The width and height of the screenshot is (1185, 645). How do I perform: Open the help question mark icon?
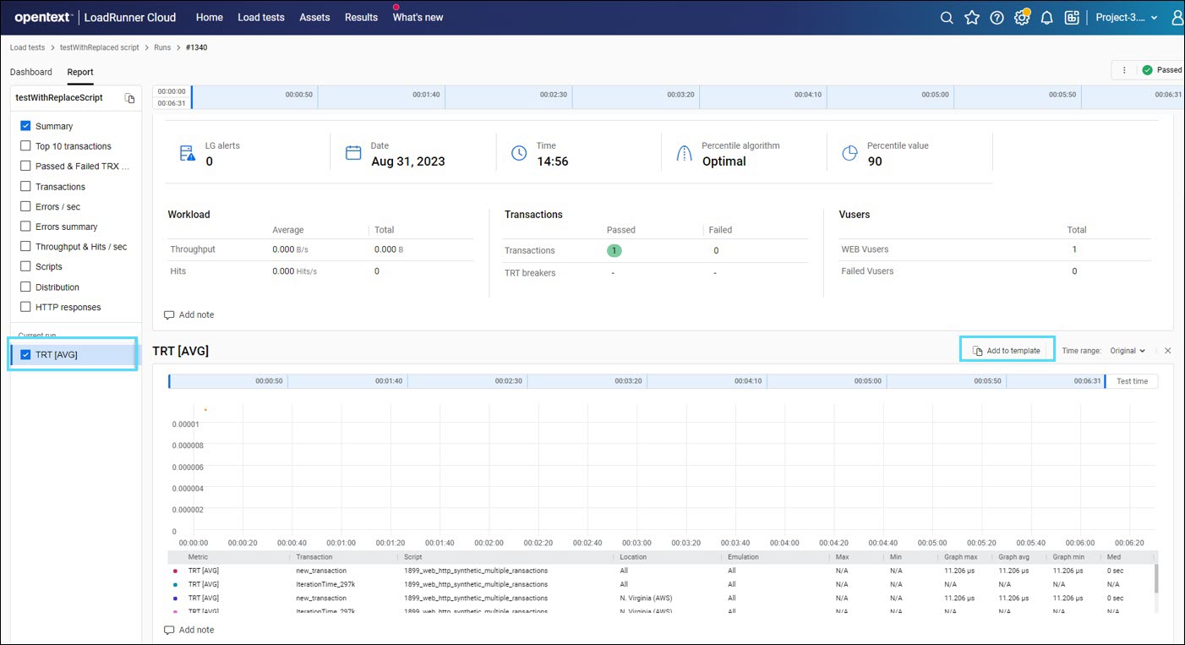[x=997, y=18]
